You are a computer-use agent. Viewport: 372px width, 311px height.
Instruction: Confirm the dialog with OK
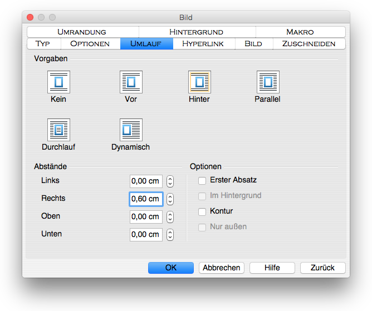(x=171, y=268)
